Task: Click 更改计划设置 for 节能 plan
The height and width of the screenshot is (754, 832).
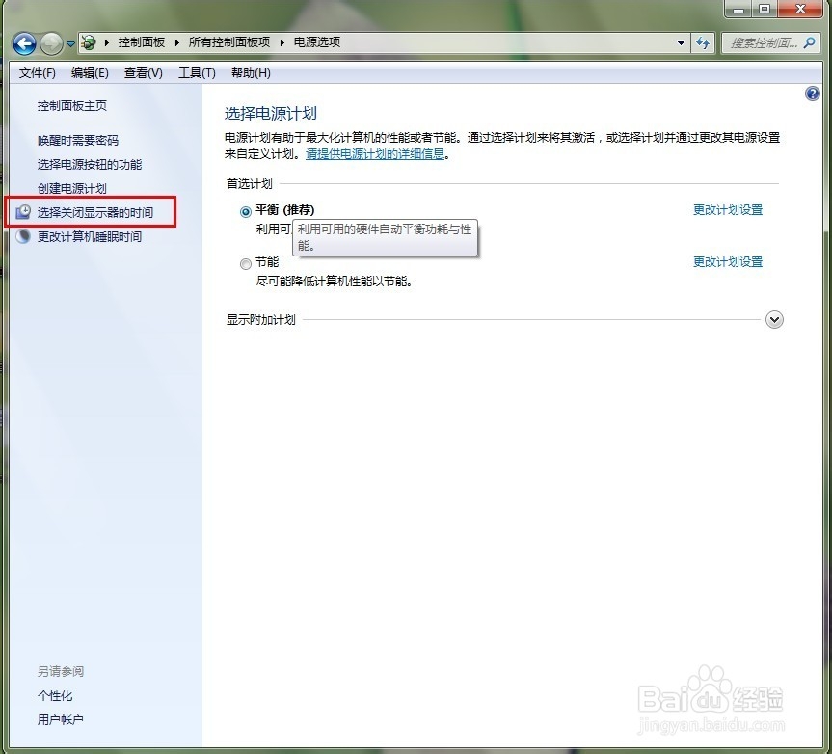Action: [728, 261]
